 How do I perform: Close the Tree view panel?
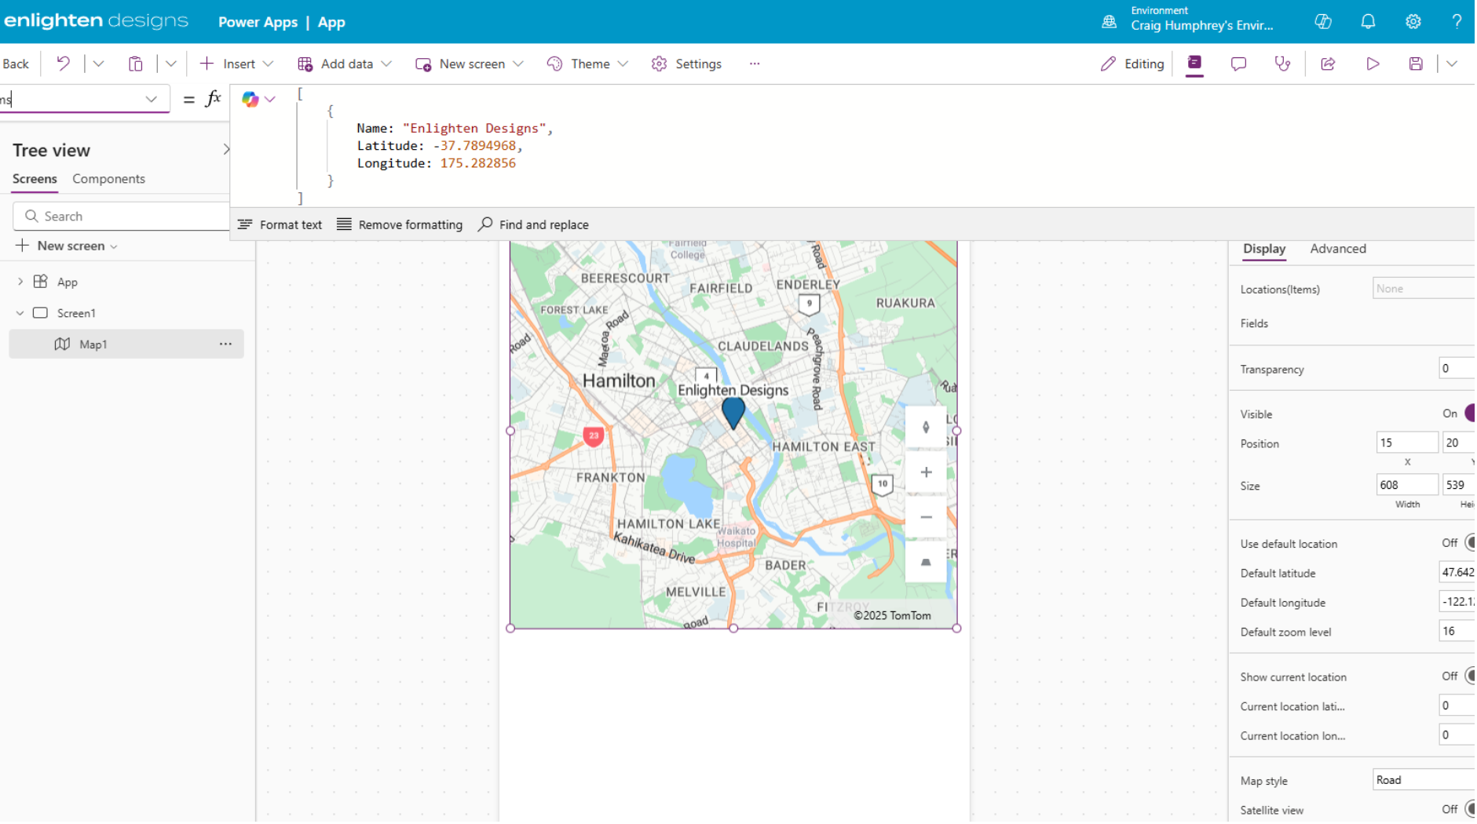point(225,149)
